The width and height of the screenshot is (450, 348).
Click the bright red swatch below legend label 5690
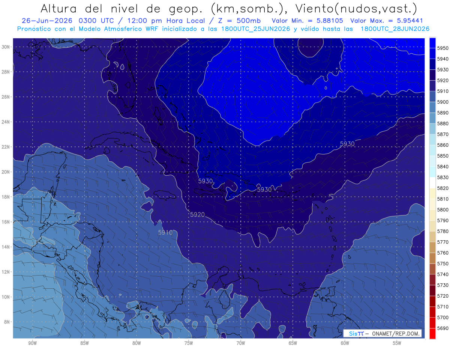432,333
